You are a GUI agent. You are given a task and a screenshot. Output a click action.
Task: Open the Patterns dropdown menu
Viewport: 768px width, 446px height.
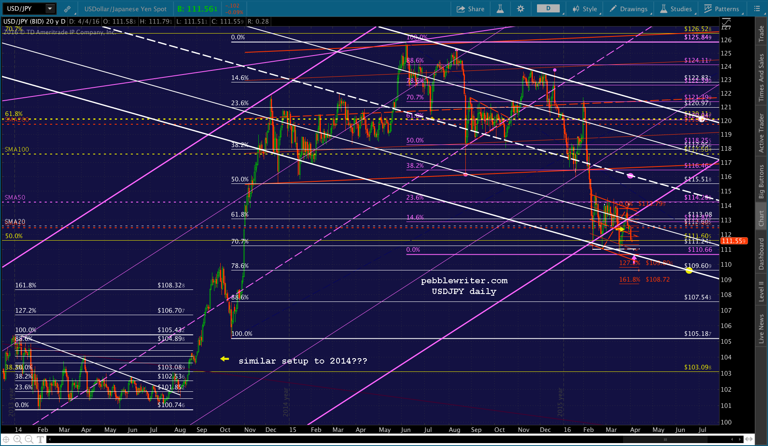pyautogui.click(x=722, y=9)
